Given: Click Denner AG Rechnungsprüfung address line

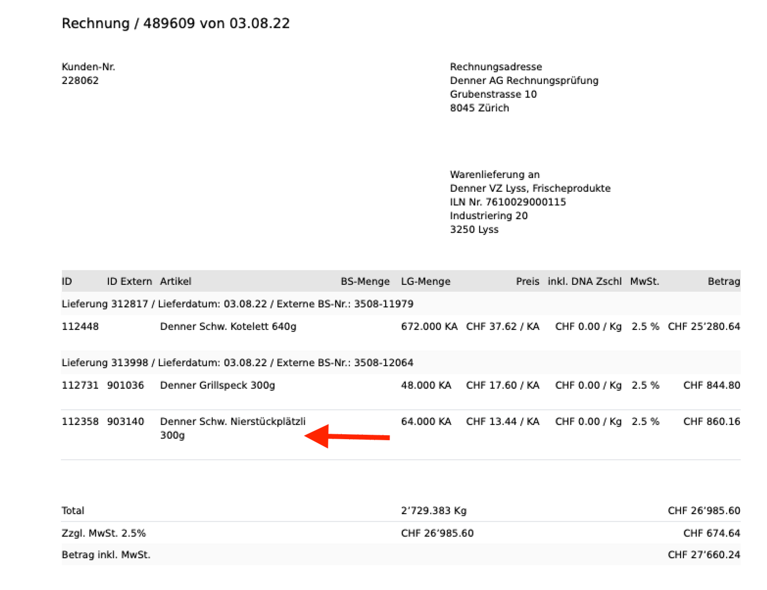Looking at the screenshot, I should point(523,81).
